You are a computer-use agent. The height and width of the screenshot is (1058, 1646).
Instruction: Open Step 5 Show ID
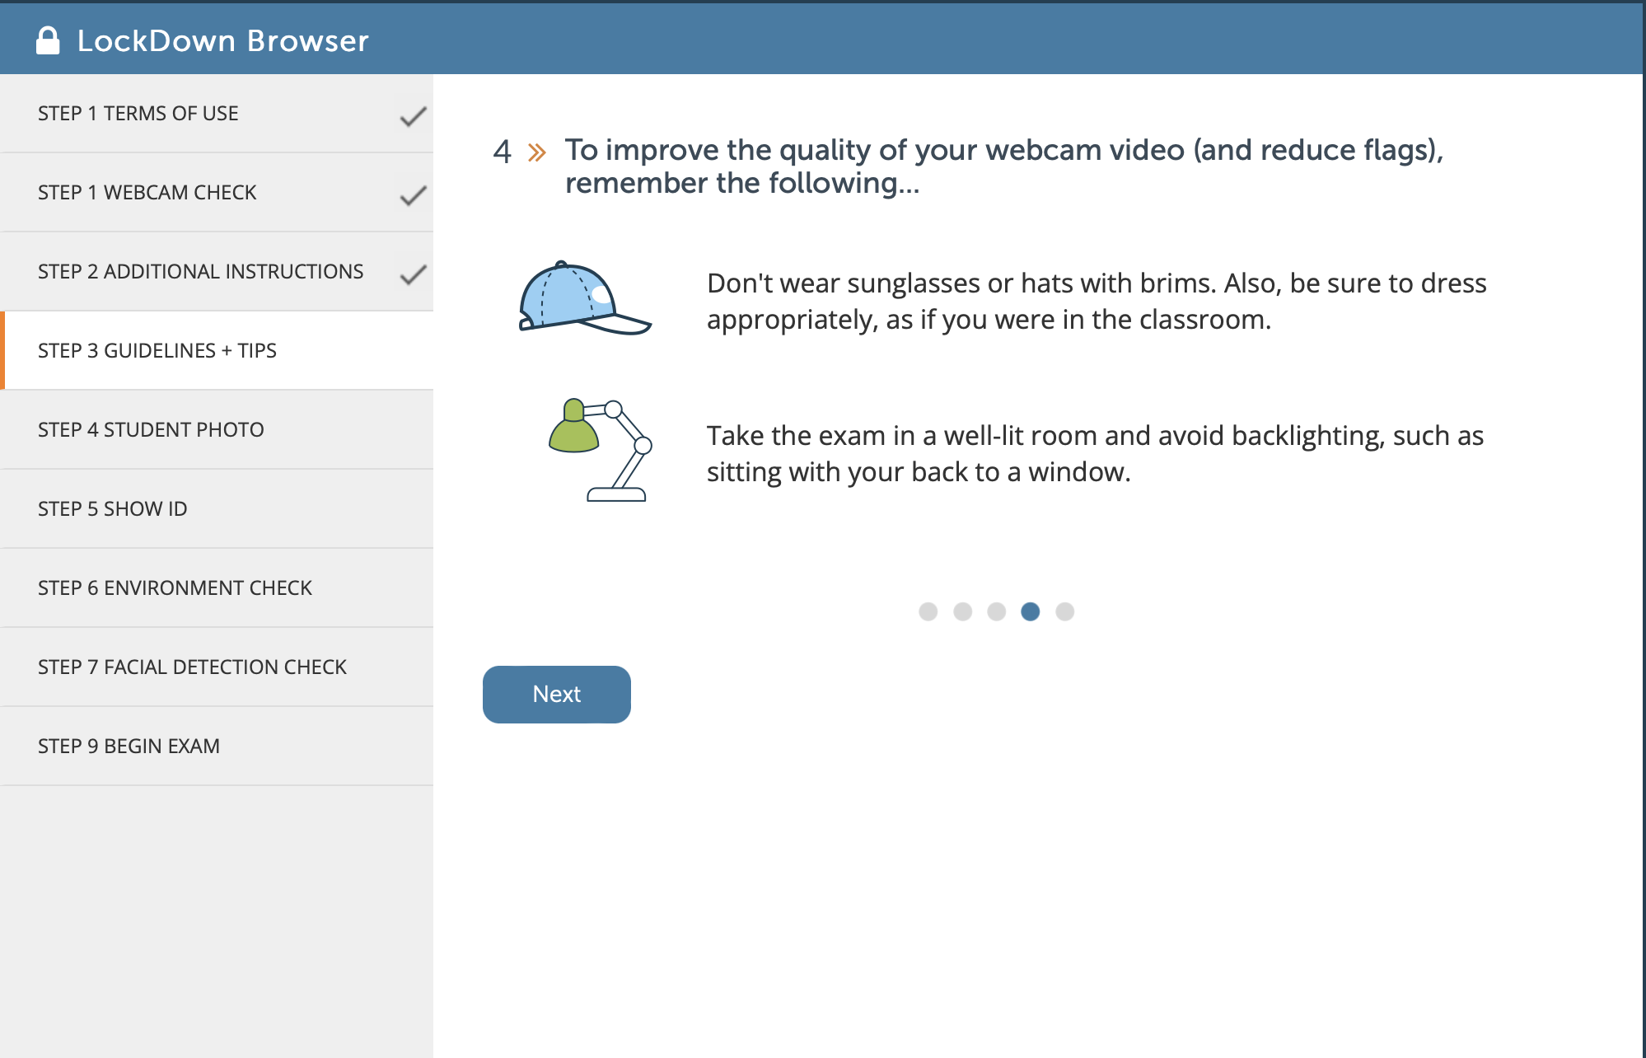[217, 509]
